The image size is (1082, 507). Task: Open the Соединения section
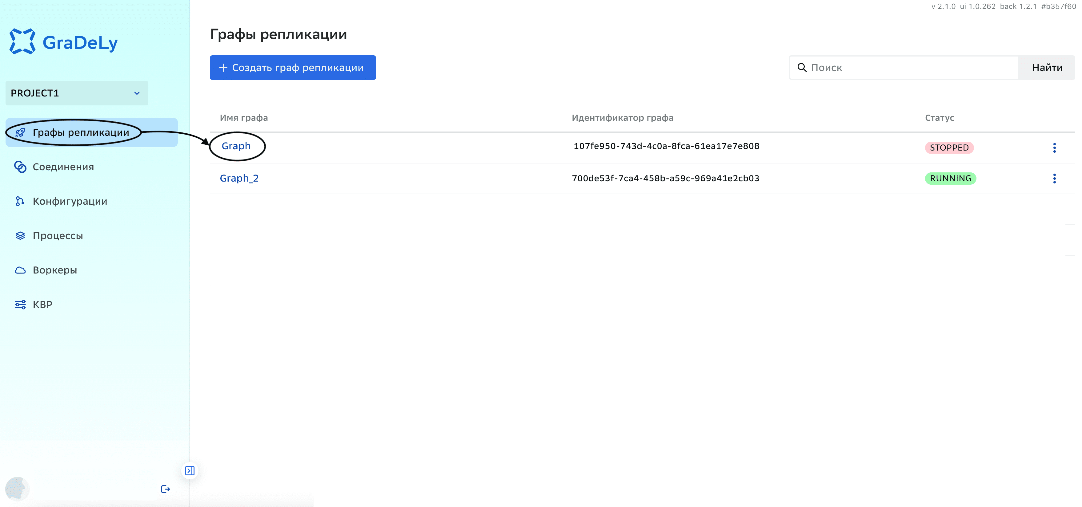(63, 167)
